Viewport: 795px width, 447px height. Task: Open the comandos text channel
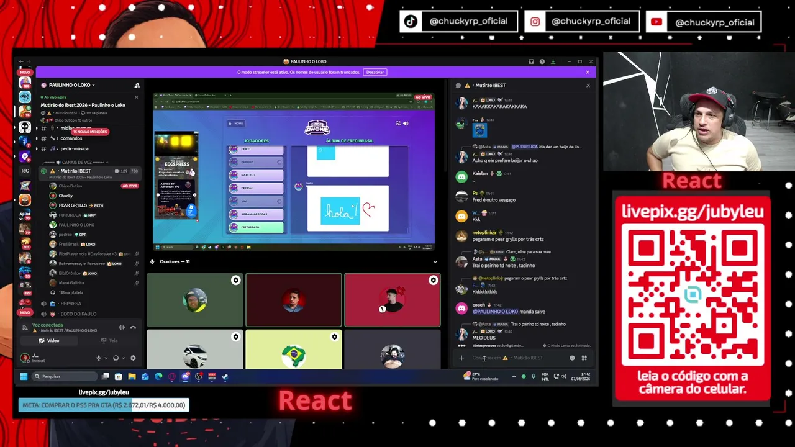coord(71,138)
